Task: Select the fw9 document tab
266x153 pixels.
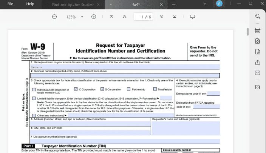Action: [136, 5]
